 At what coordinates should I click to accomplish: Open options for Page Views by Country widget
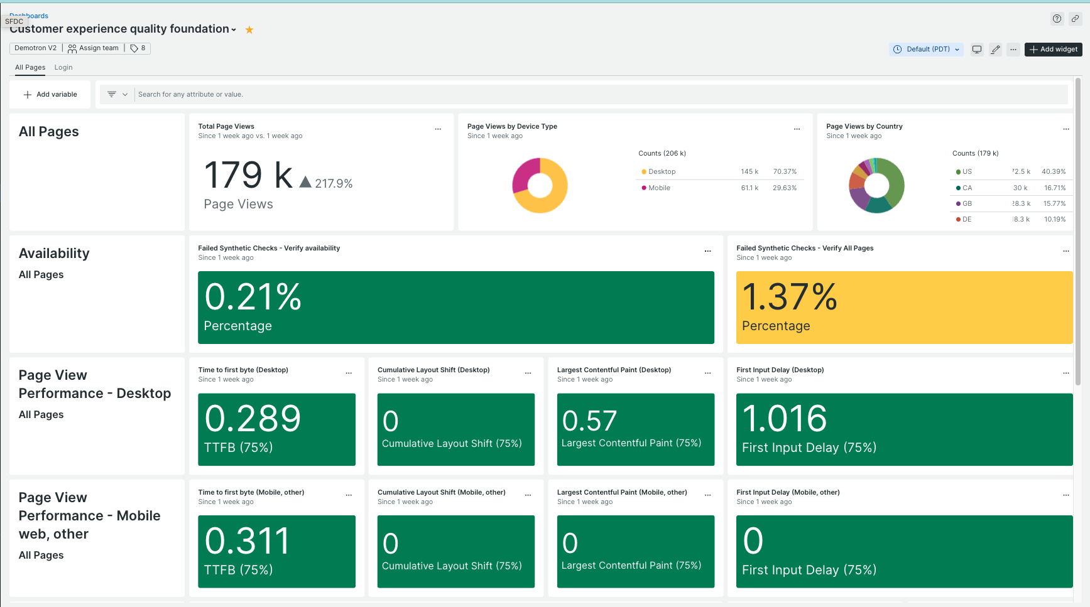click(x=1066, y=129)
